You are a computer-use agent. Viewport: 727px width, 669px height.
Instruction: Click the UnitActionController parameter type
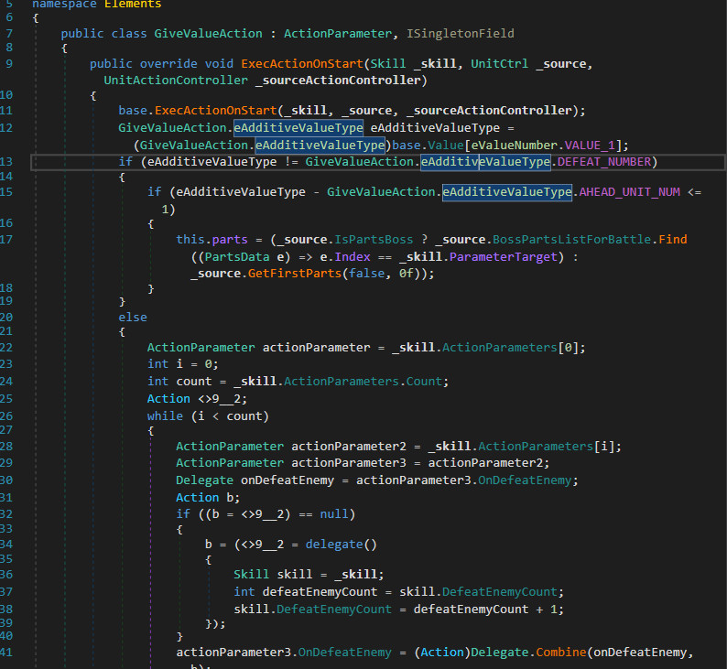pyautogui.click(x=176, y=81)
